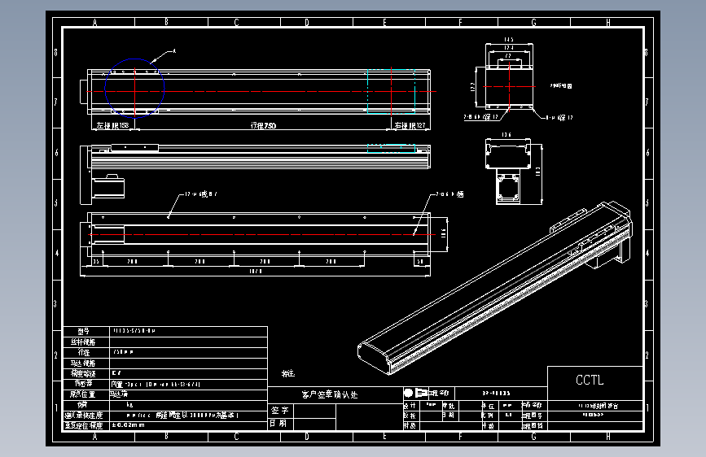Viewport: 706px width, 457px height.
Task: Click the 'A' detail leader label
Action: coord(175,51)
